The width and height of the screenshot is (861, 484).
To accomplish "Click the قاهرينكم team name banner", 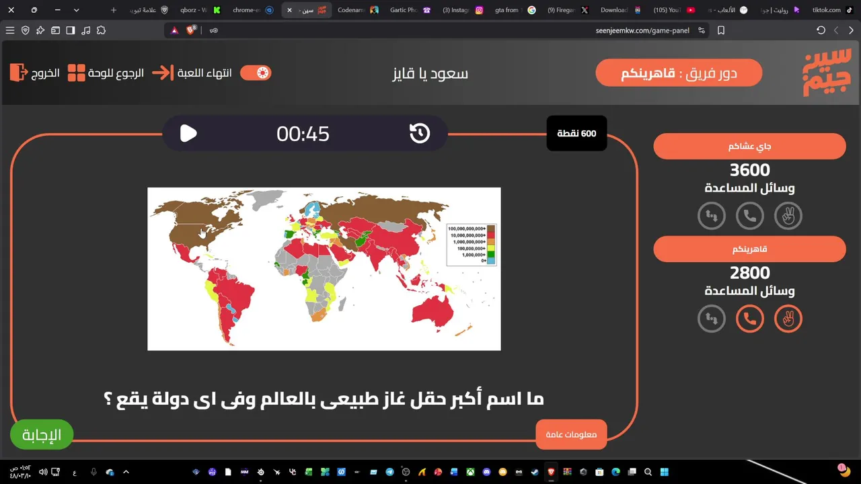I will pyautogui.click(x=749, y=249).
